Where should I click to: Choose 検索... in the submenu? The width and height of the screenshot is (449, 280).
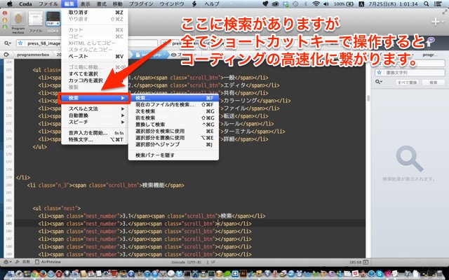(173, 98)
